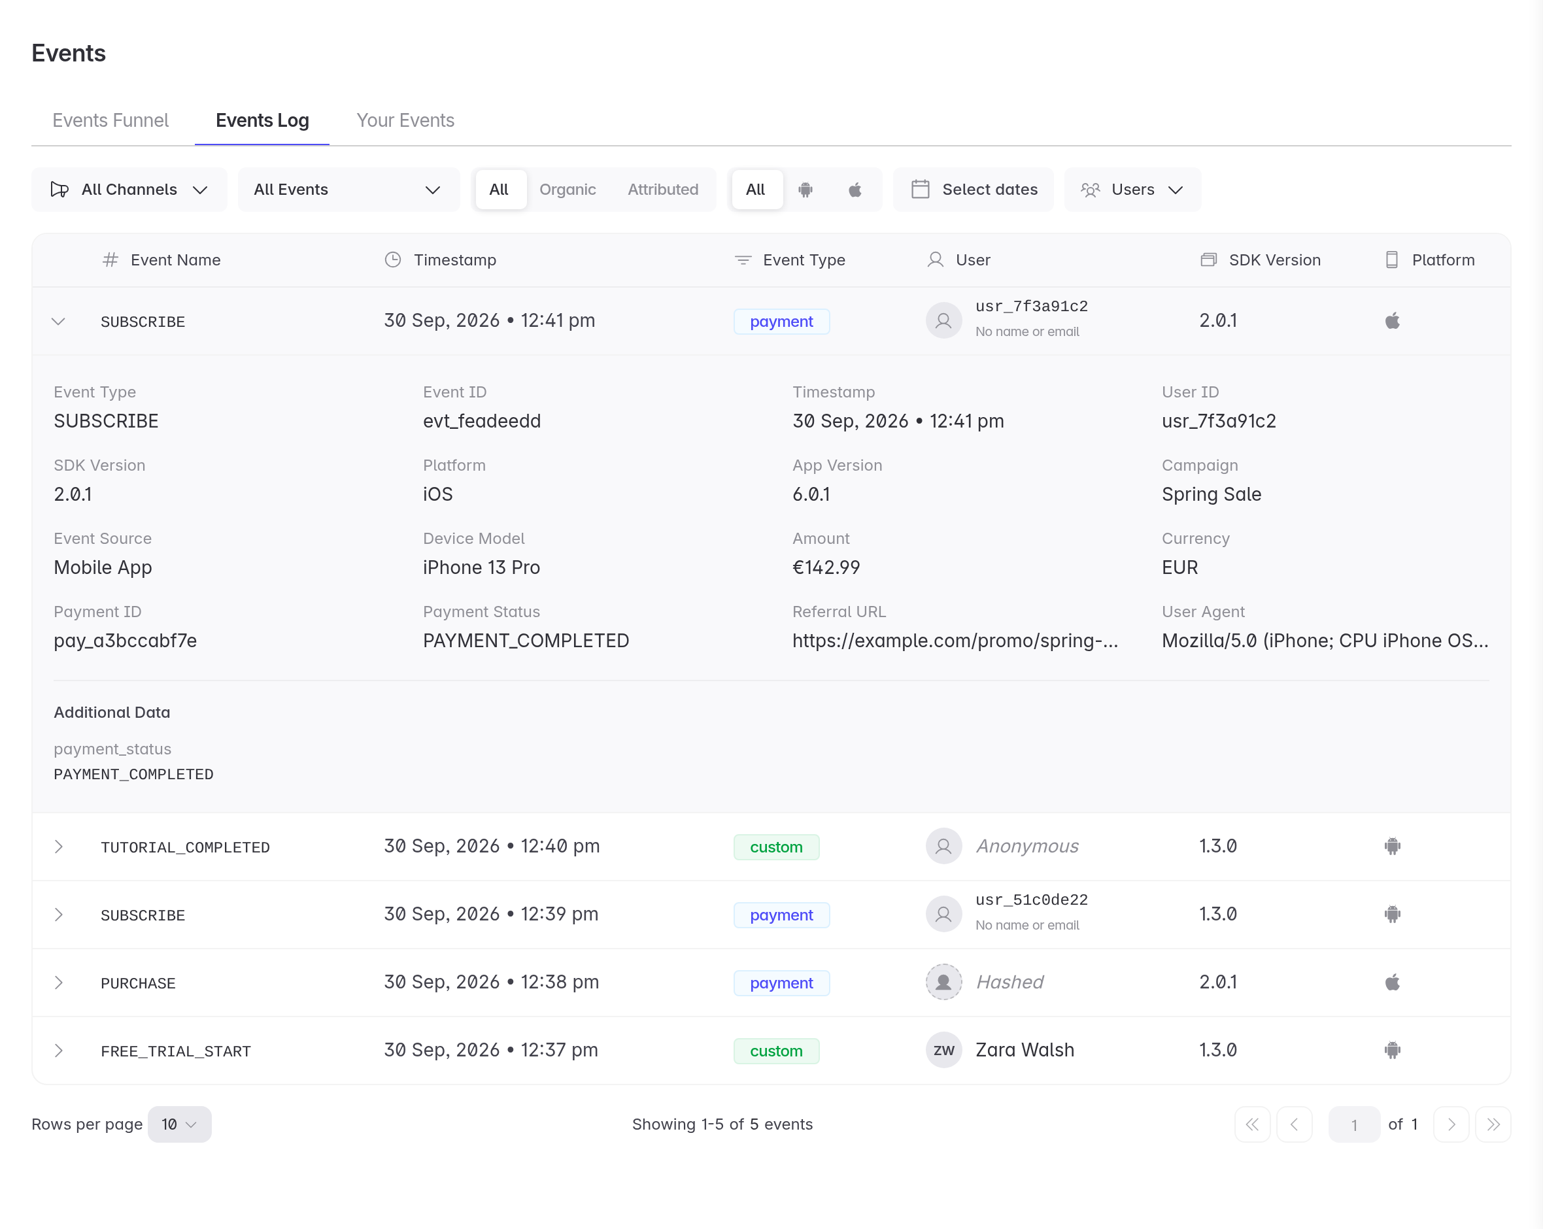Go to the first page
1543x1229 pixels.
coord(1251,1124)
